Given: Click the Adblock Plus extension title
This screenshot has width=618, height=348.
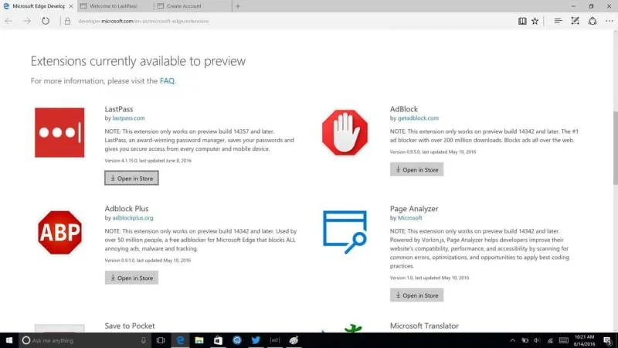Looking at the screenshot, I should click(x=127, y=209).
